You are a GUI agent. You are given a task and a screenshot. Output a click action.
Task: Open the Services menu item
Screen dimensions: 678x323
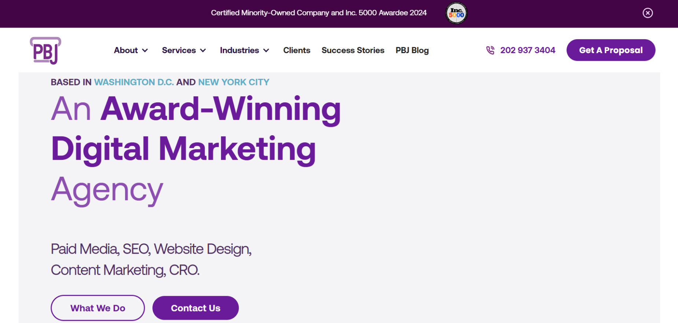tap(179, 50)
